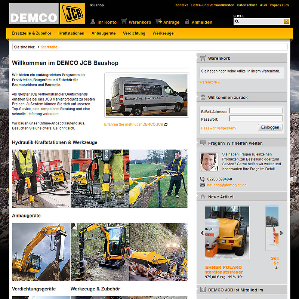Click the Warenkorb cart icon in header

click(124, 21)
